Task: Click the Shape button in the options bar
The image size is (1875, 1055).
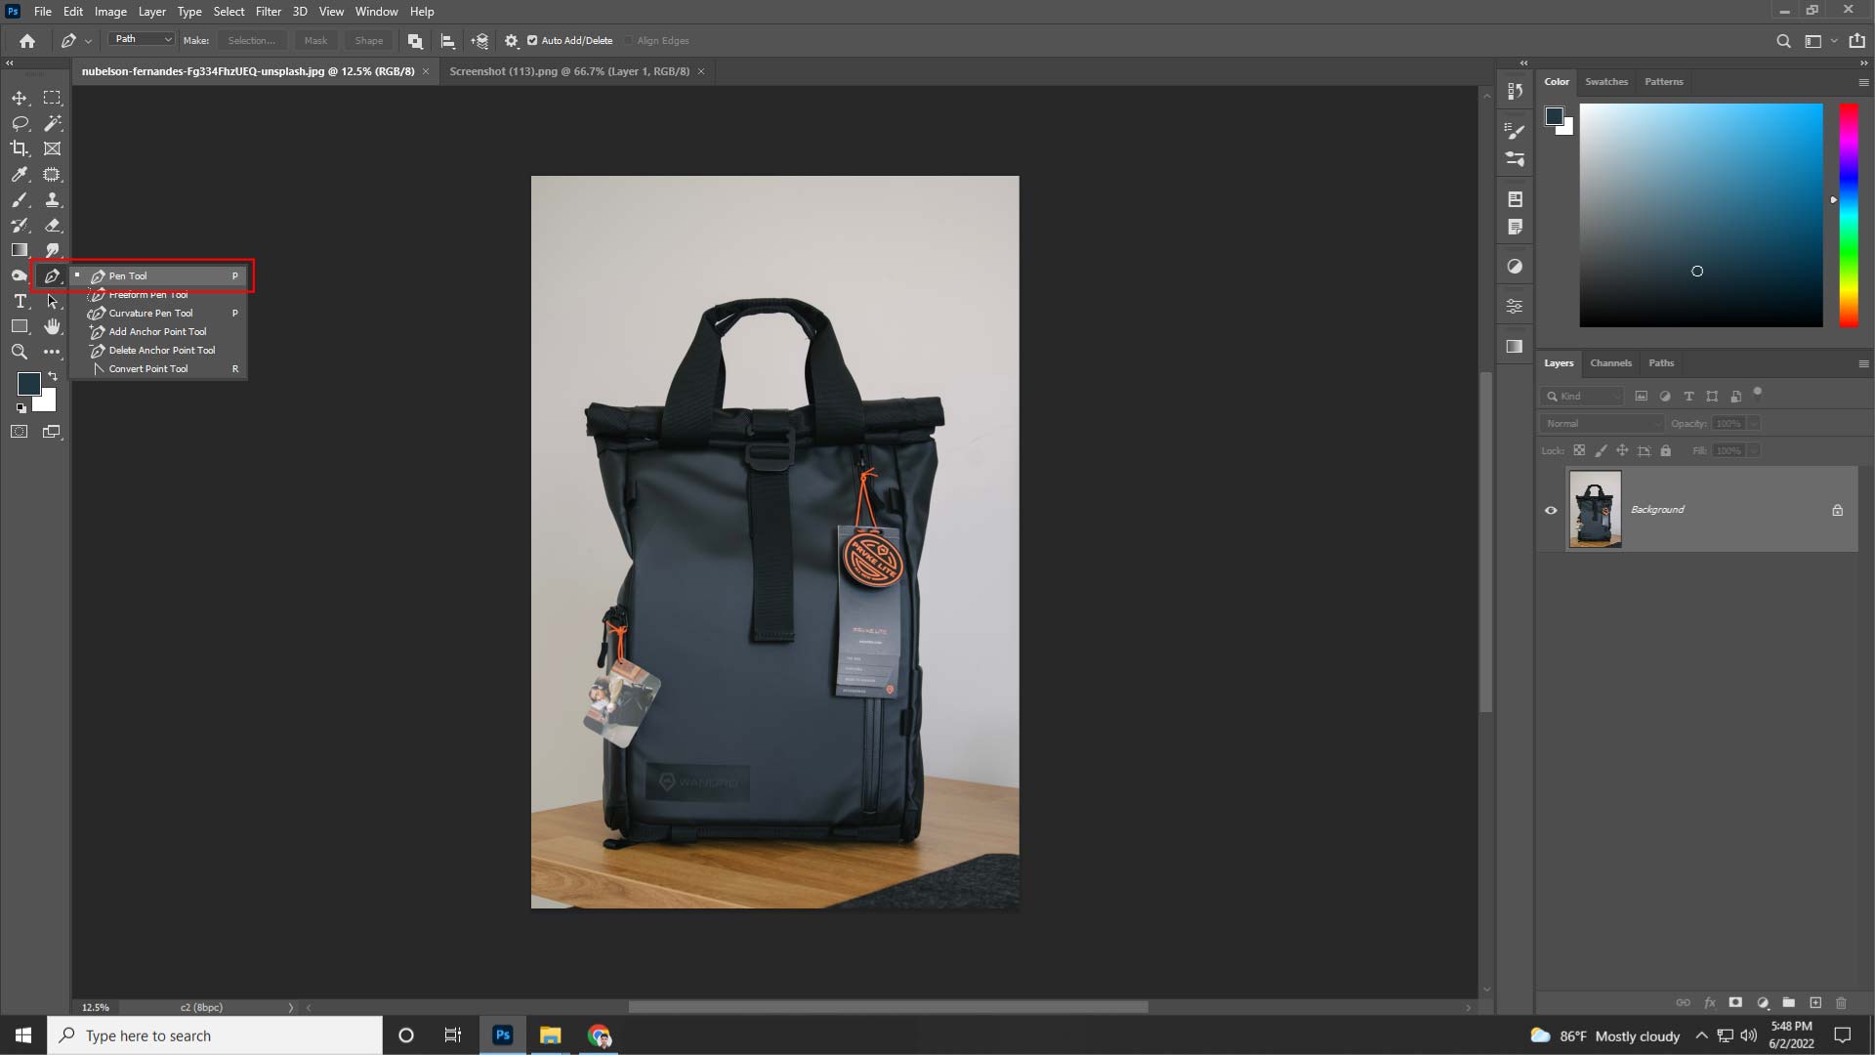Action: (x=368, y=40)
